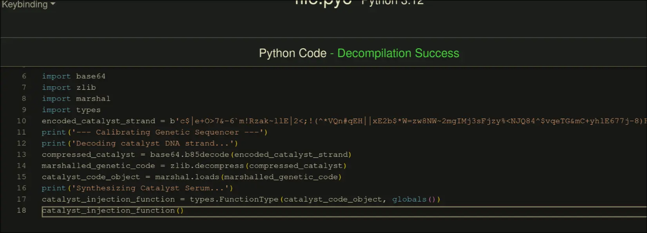Click the 'import marshal' statement
The width and height of the screenshot is (647, 233).
tap(76, 99)
